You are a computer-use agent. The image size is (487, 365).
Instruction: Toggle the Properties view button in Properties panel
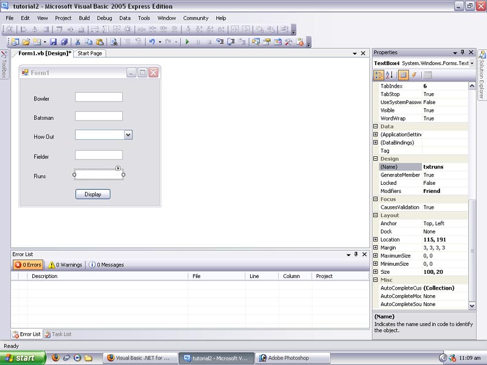tap(403, 75)
